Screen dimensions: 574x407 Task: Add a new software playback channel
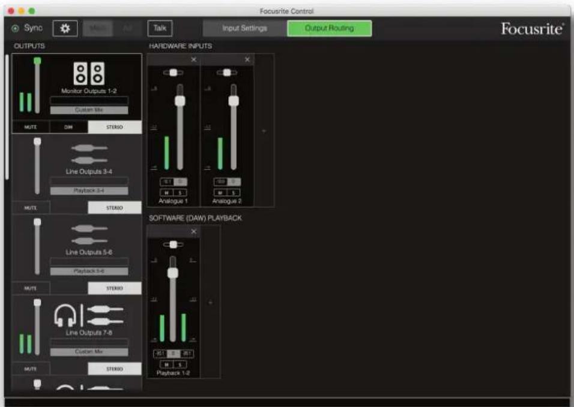(x=210, y=303)
